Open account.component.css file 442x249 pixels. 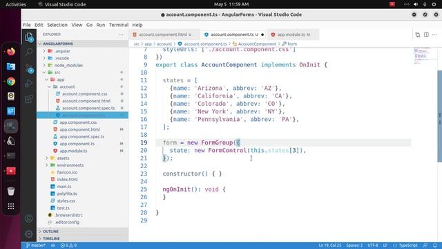click(x=84, y=94)
